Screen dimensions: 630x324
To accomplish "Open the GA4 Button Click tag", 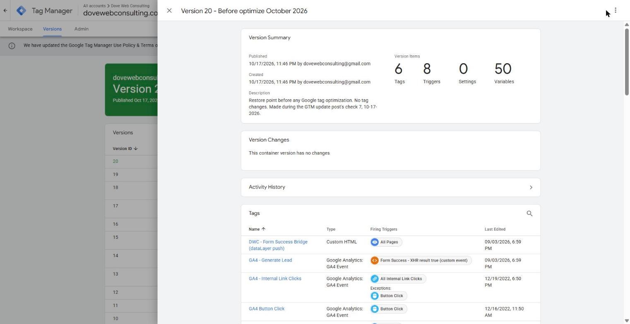I will [x=267, y=309].
